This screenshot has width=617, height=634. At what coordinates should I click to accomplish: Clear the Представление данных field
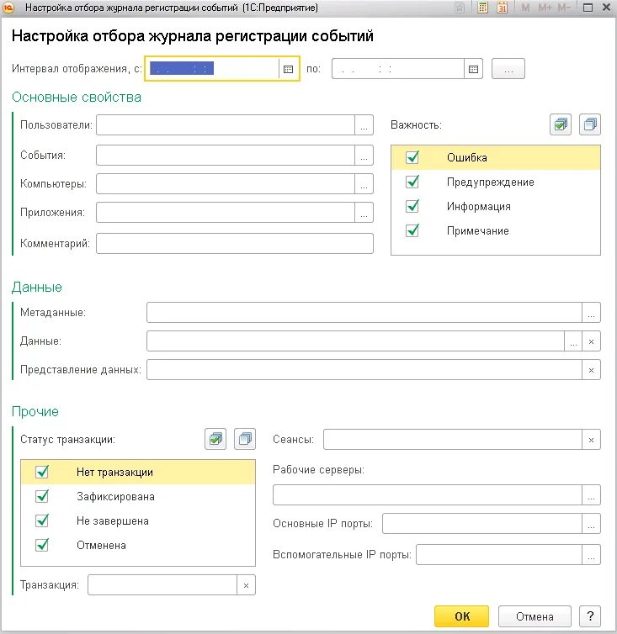[x=591, y=370]
